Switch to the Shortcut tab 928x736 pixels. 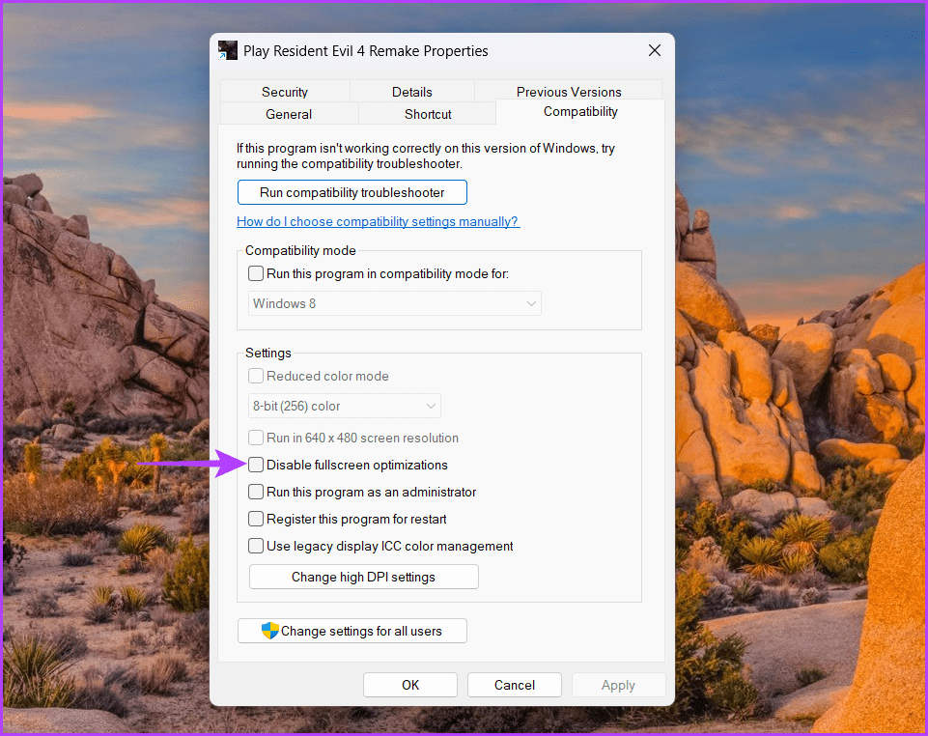pyautogui.click(x=428, y=114)
